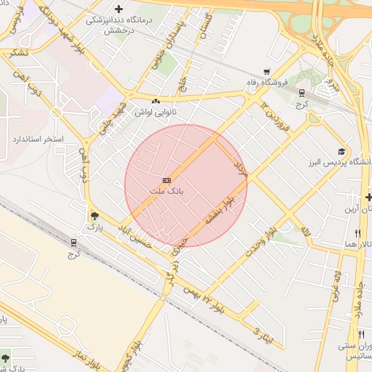Select the کرج train station icon beside حسین آباد park
The image size is (372, 372).
[x=73, y=243]
